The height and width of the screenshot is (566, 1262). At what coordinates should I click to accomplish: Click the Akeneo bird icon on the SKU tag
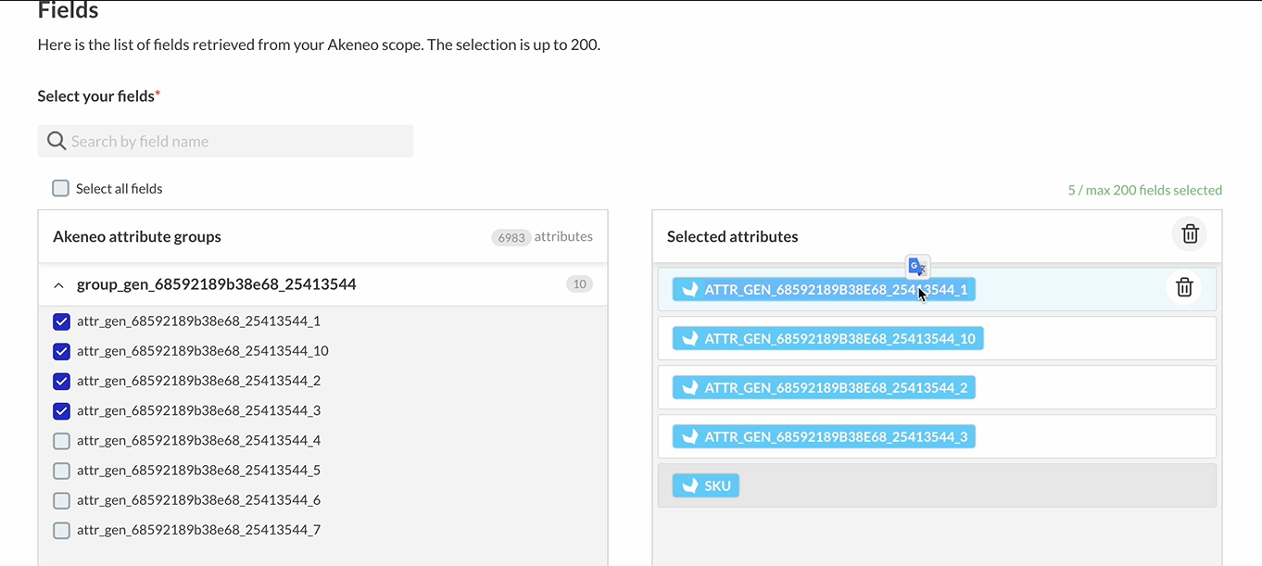click(x=689, y=485)
